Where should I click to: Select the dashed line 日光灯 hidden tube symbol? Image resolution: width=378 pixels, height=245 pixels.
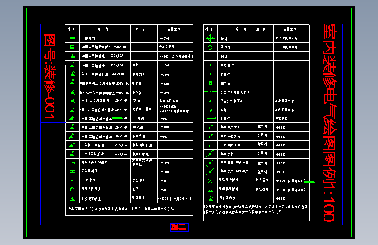(210, 92)
